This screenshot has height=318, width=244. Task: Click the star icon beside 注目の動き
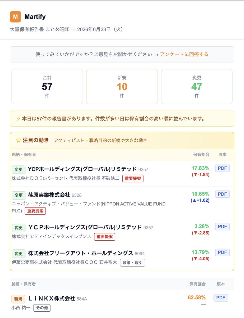(x=18, y=140)
